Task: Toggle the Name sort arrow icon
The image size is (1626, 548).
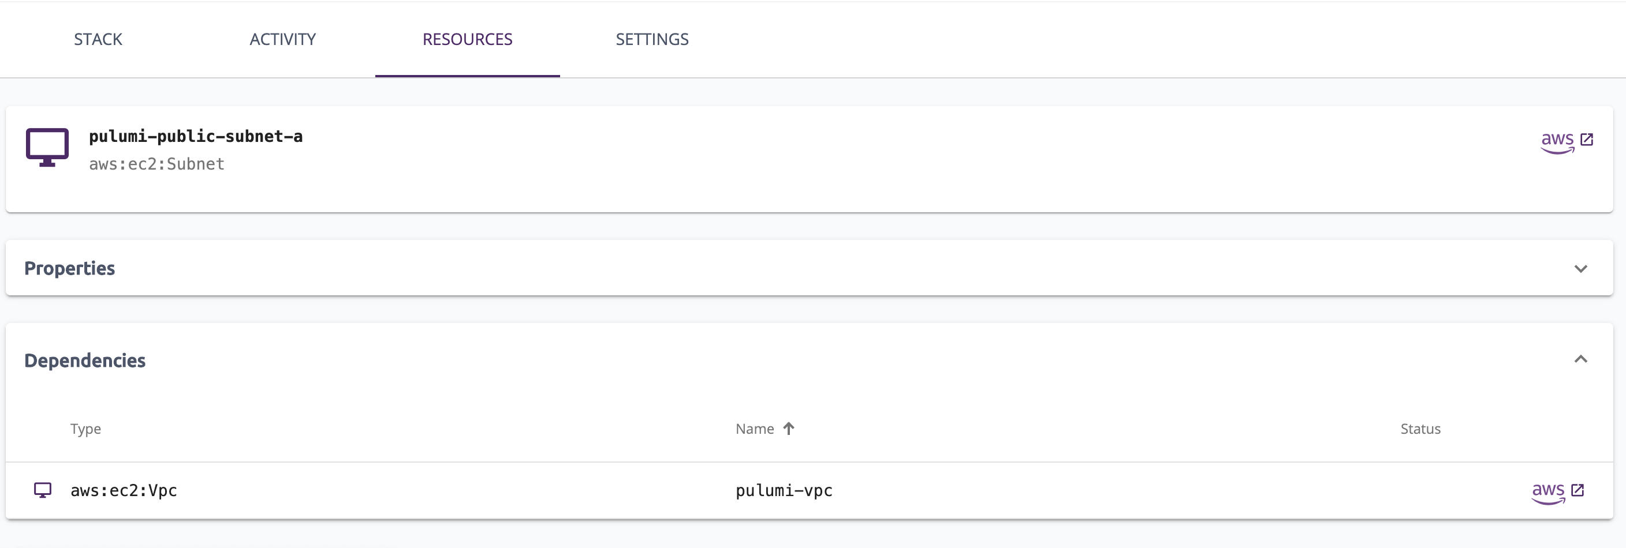Action: [788, 429]
